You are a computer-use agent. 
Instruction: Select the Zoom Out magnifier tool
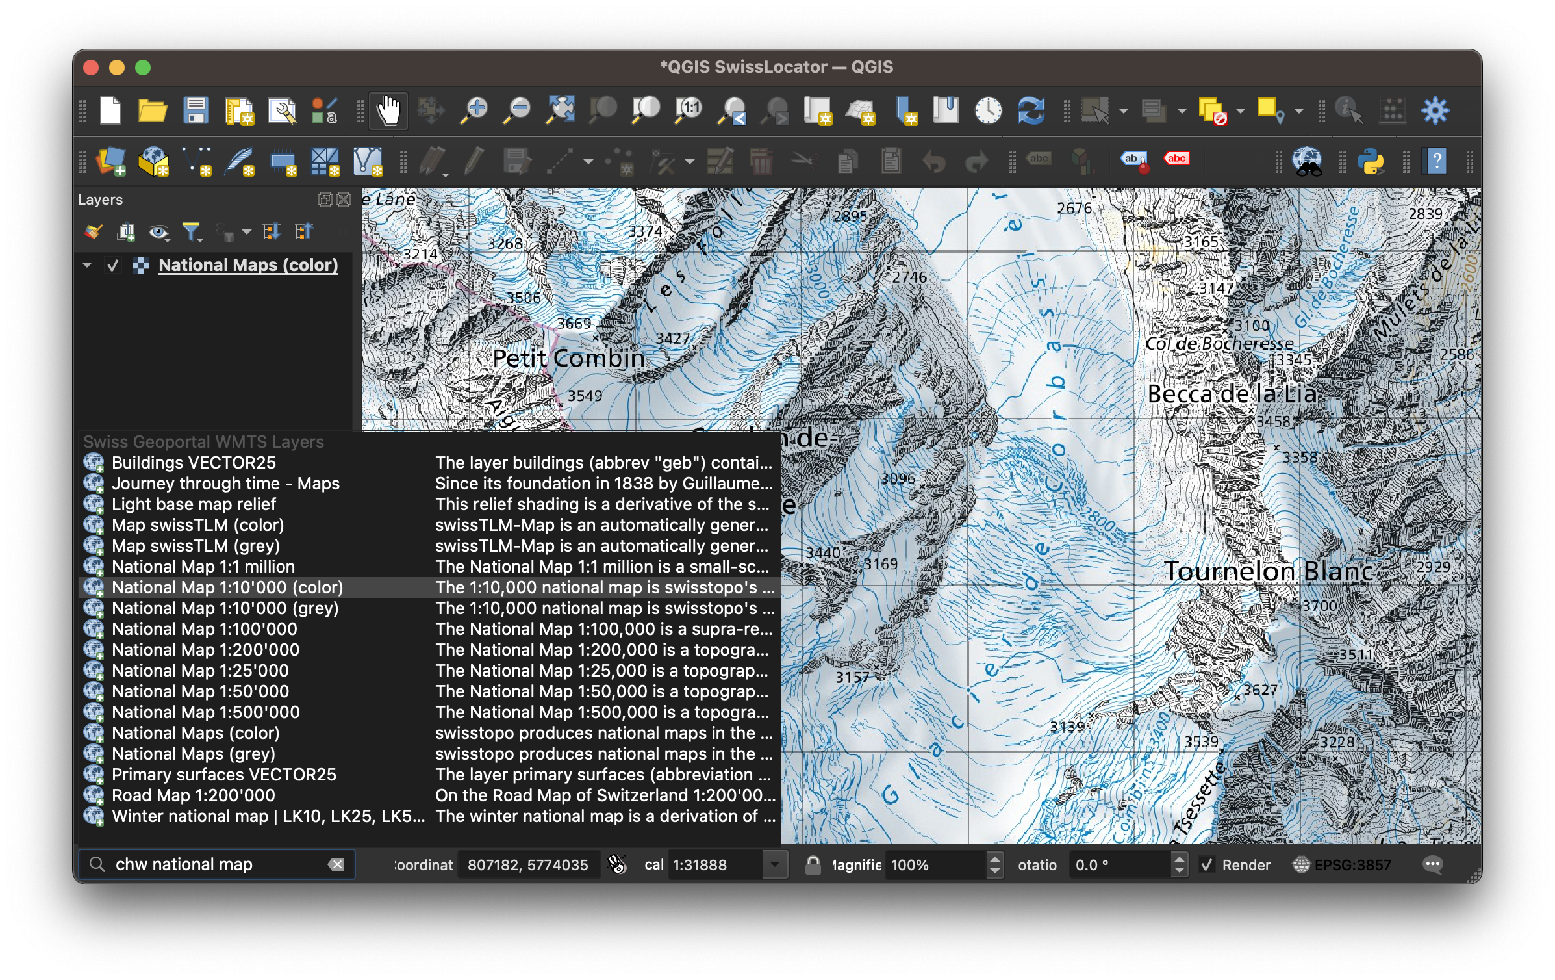coord(517,110)
